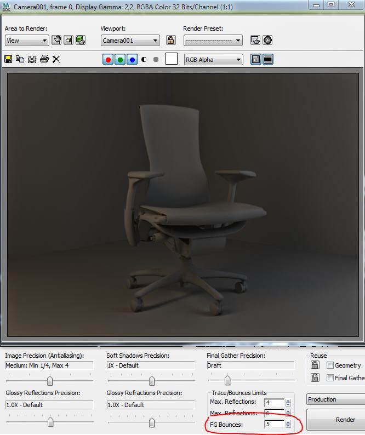Click the white color swatch
The width and height of the screenshot is (365, 435).
point(172,59)
